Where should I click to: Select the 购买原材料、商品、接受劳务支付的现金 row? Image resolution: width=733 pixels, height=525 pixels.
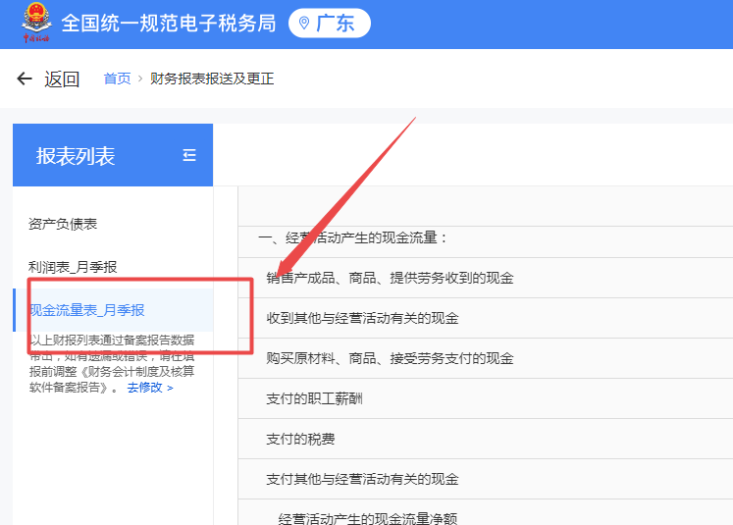coord(390,358)
